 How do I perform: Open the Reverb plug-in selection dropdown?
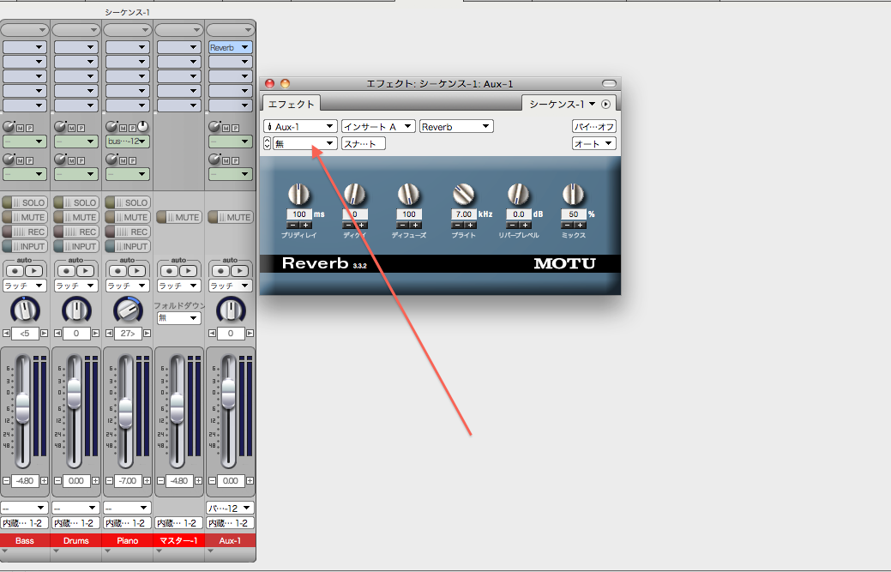[456, 126]
